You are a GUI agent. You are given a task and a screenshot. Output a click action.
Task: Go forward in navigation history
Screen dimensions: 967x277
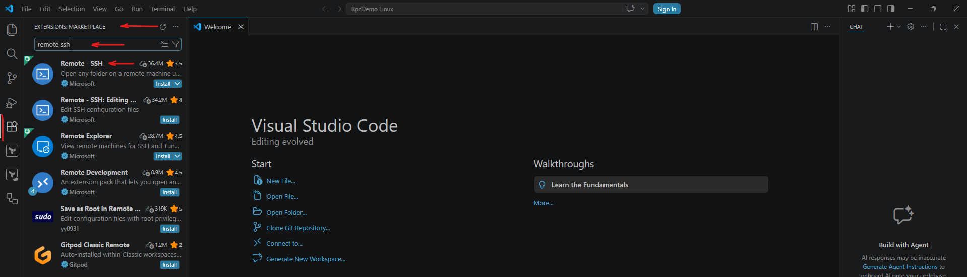338,9
